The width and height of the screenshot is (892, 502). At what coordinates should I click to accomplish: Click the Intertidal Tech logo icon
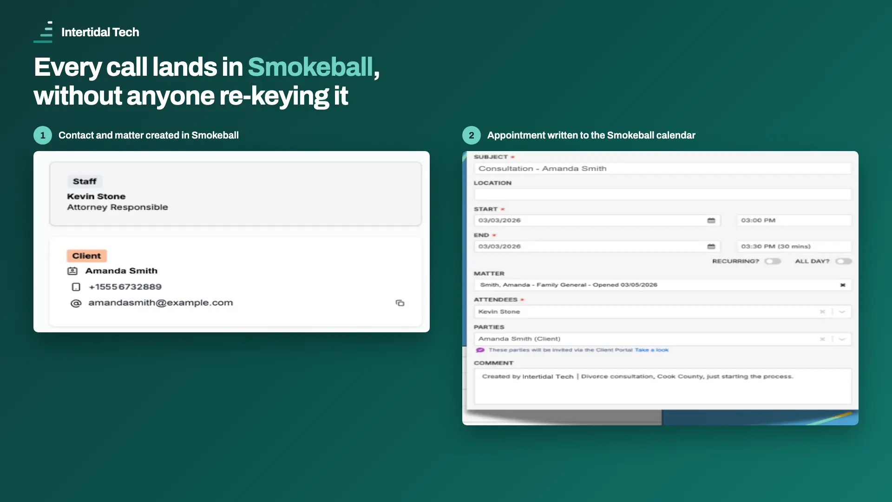[43, 32]
